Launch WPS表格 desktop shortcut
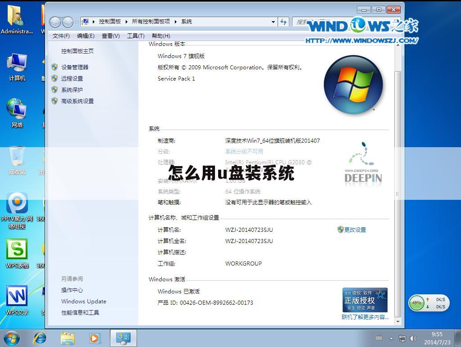This screenshot has width=461, height=347. [x=17, y=254]
